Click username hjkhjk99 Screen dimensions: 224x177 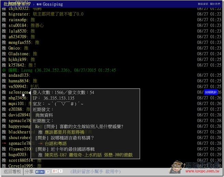pyautogui.click(x=17, y=59)
